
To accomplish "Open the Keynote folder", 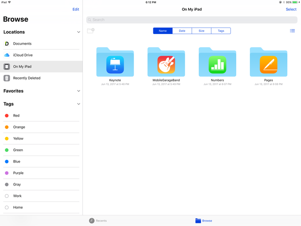I will [x=115, y=62].
